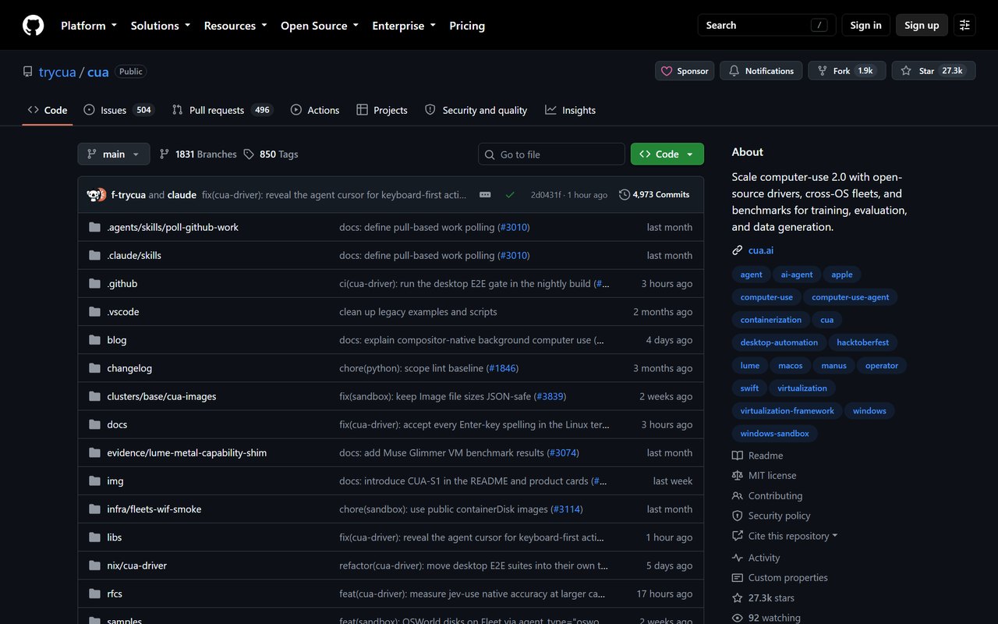
Task: Click the folder icon beside .vscode
Action: 95,312
